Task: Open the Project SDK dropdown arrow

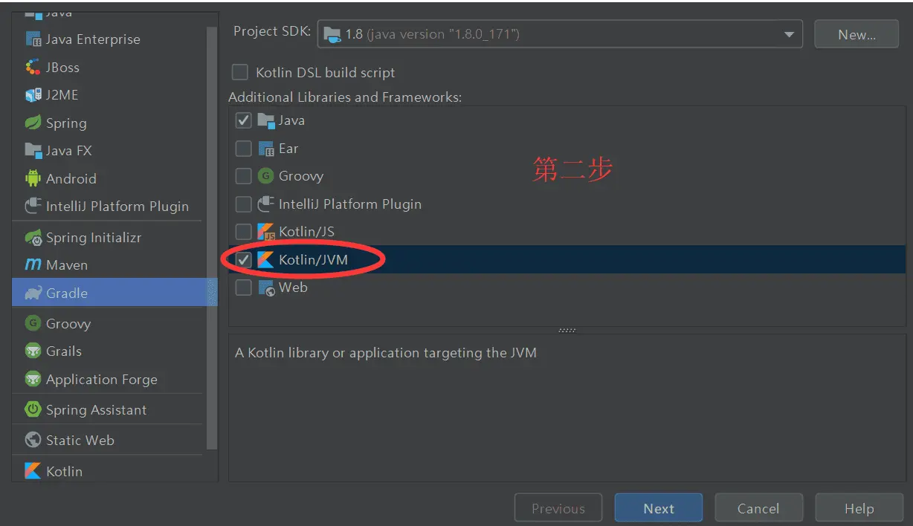Action: click(x=789, y=34)
